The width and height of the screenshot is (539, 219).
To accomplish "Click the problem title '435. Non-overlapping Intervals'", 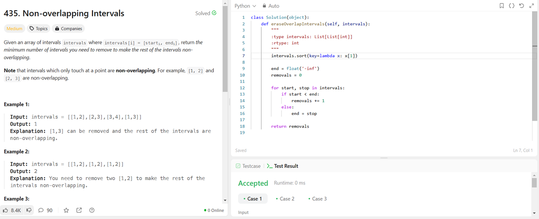I will coord(64,13).
